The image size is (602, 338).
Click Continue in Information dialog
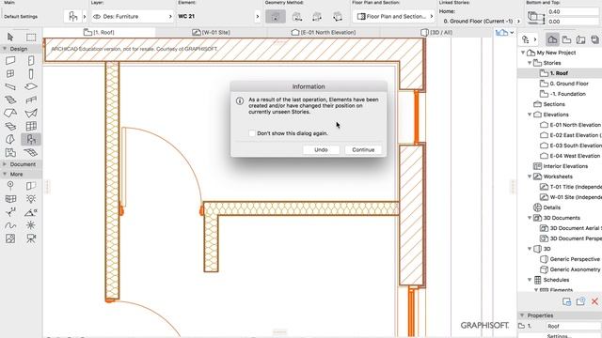[x=363, y=150]
